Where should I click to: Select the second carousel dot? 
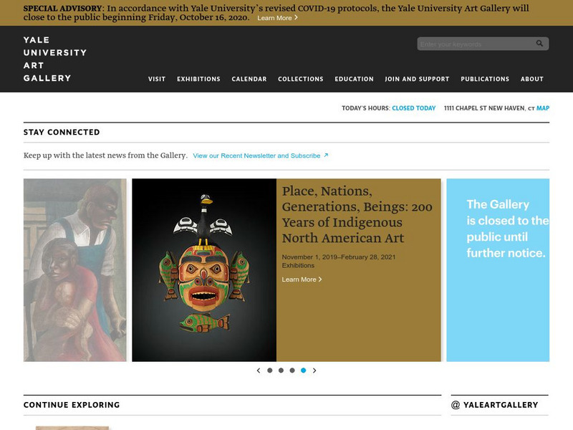click(281, 371)
